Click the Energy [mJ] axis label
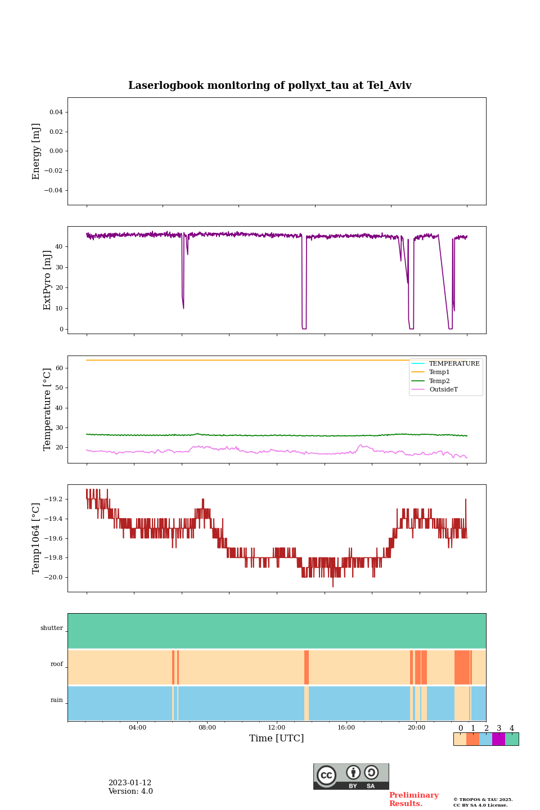540x810 pixels. click(x=36, y=151)
